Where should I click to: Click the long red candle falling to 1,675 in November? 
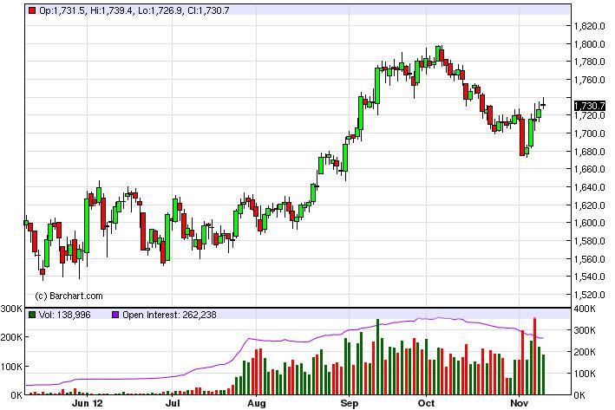click(x=522, y=137)
